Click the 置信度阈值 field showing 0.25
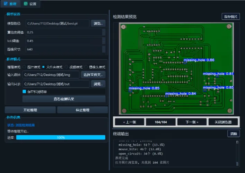245x173 pixels. tap(65, 32)
